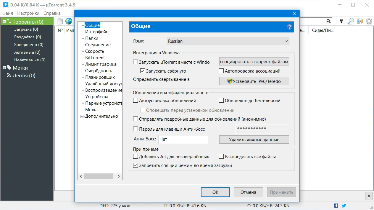Select Раздаётся (0) in sidebar
The width and height of the screenshot is (374, 210).
pyautogui.click(x=28, y=37)
